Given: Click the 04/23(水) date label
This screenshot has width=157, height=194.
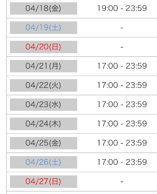Looking at the screenshot, I should tap(43, 105).
